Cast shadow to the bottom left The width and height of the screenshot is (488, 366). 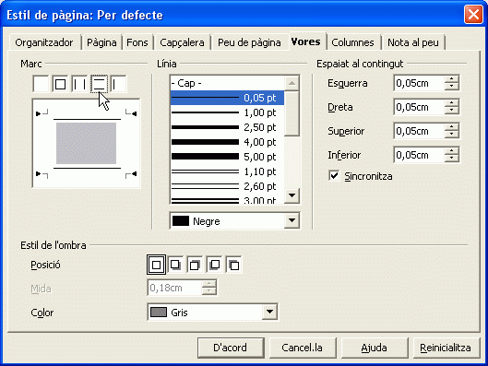tap(214, 265)
